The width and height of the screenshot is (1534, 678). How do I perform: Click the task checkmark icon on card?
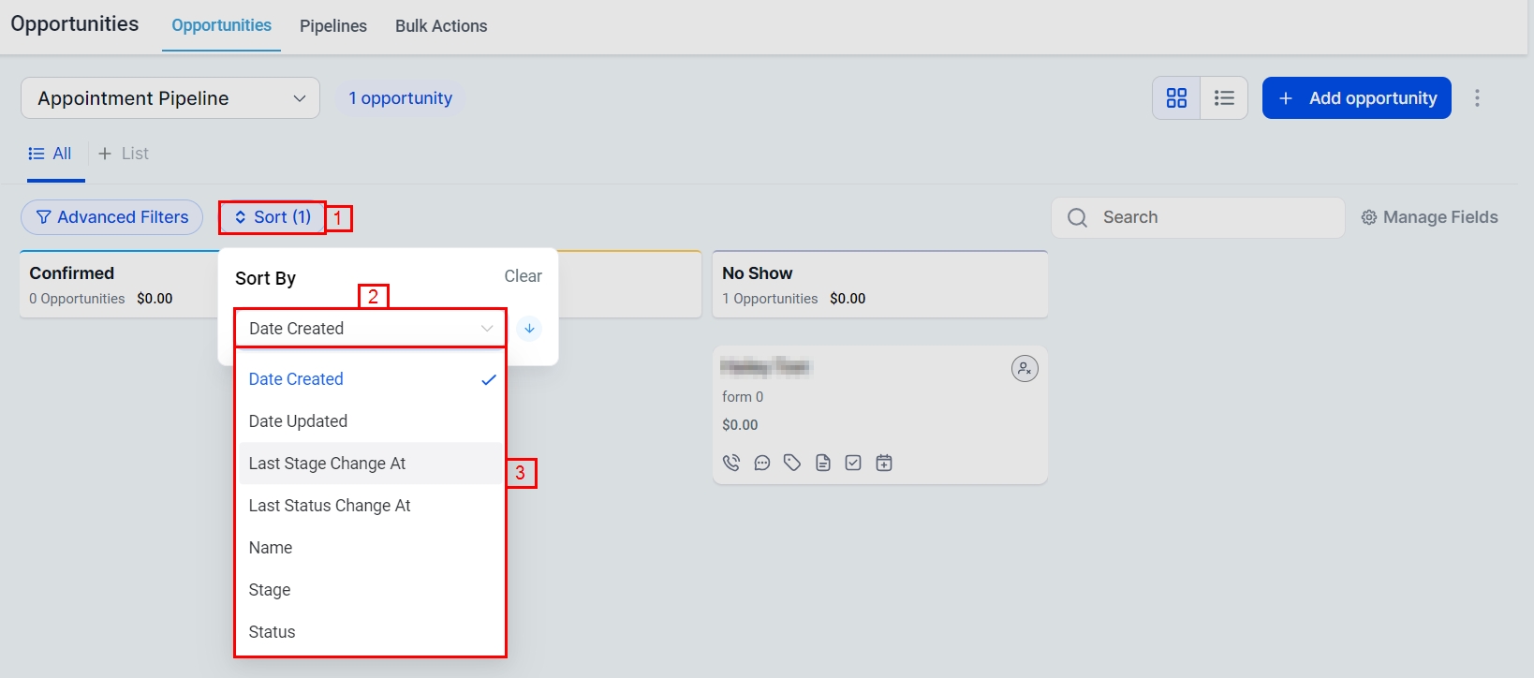point(853,463)
